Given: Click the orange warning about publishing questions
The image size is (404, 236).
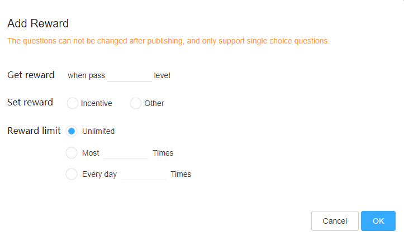Looking at the screenshot, I should (168, 41).
